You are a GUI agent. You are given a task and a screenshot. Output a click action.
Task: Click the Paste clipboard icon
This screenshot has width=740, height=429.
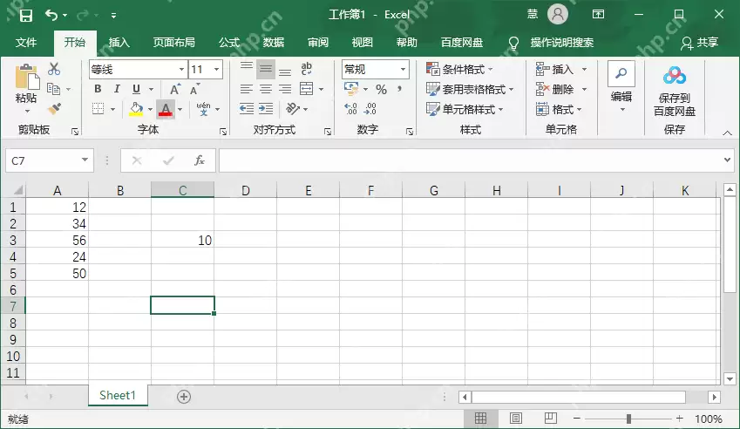pyautogui.click(x=27, y=77)
